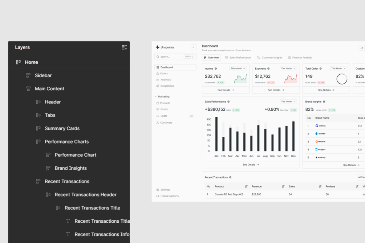365x243 pixels.
Task: Click the Jan bar in Sales Performance chart
Action: click(216, 134)
